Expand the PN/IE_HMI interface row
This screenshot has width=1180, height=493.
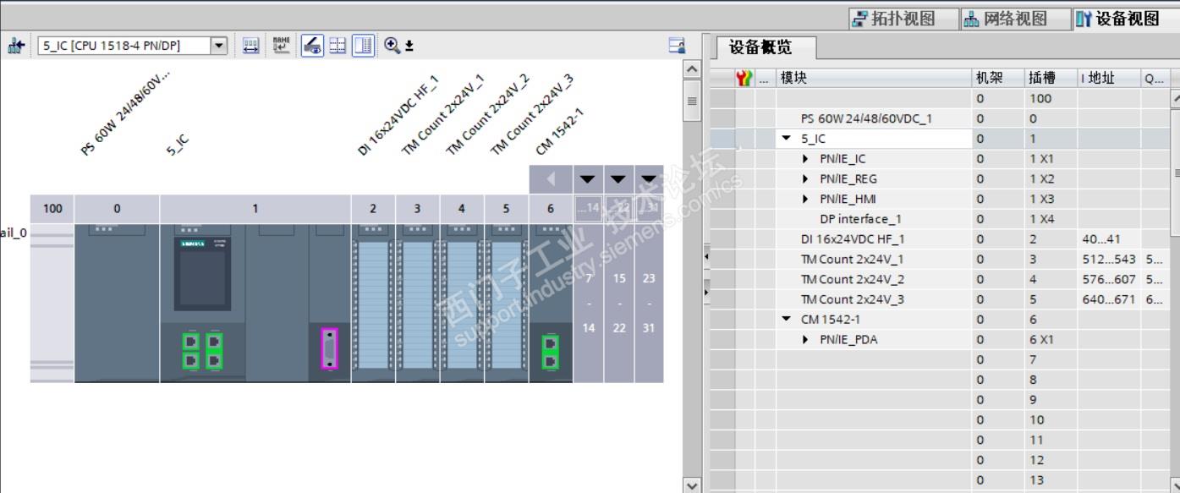coord(806,199)
